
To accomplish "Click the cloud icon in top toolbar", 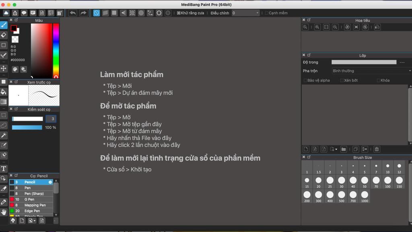I will [x=6, y=13].
